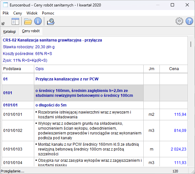This screenshot has width=195, height=174.
Task: Click the Eurocenbud application title icon
Action: click(x=5, y=5)
